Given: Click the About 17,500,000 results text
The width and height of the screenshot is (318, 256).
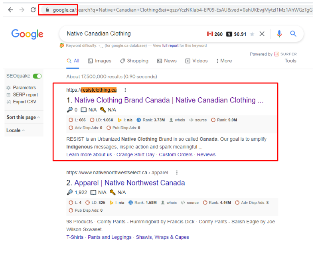Looking at the screenshot, I should pyautogui.click(x=112, y=77).
